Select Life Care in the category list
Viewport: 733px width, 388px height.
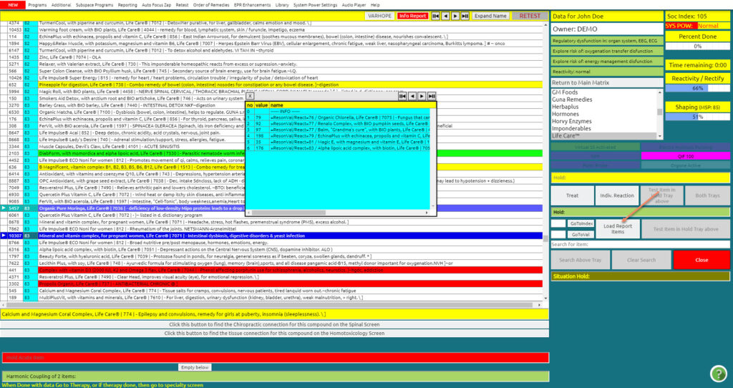pyautogui.click(x=566, y=135)
